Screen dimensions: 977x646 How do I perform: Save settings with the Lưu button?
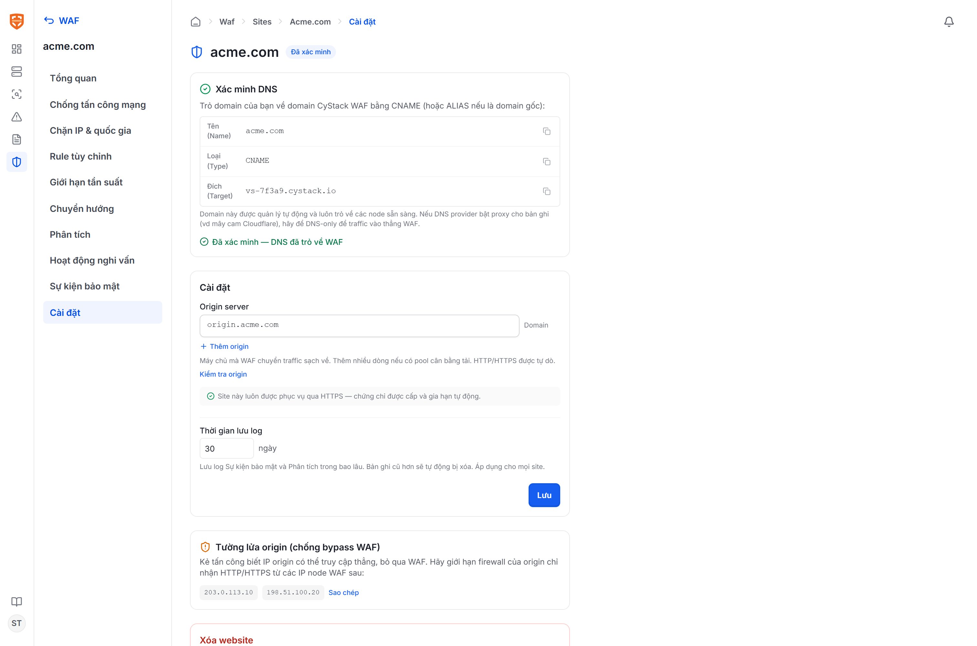click(x=544, y=495)
